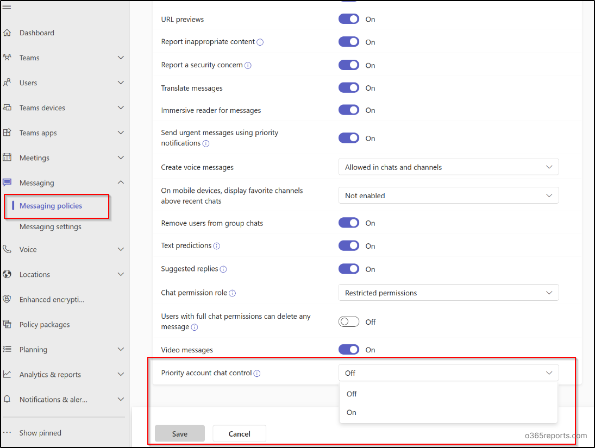Expand the Planning section chevron
595x448 pixels.
click(x=121, y=349)
